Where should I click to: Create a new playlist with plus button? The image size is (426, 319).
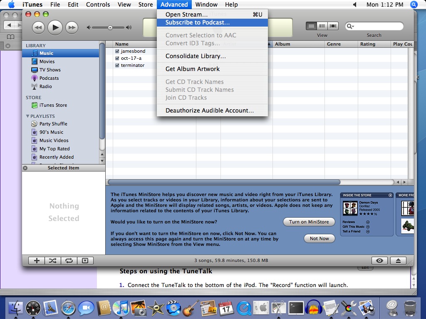coord(37,261)
